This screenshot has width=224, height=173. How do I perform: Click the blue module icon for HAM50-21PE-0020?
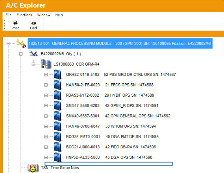[x=58, y=85]
